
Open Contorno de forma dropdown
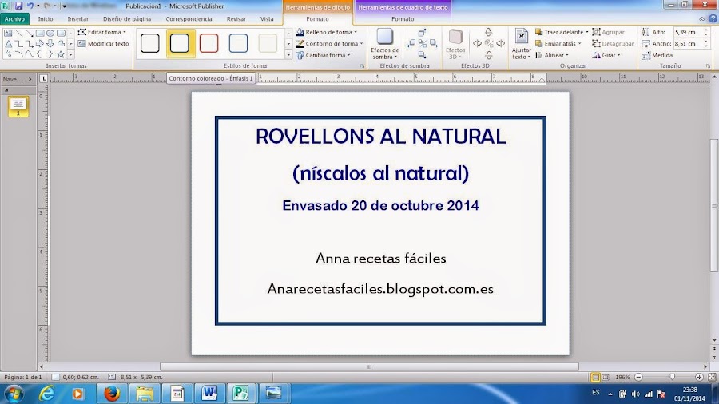(x=329, y=44)
